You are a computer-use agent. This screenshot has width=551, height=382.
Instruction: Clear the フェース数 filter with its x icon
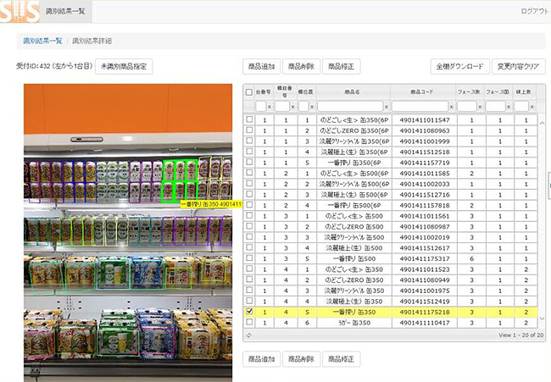[x=480, y=107]
